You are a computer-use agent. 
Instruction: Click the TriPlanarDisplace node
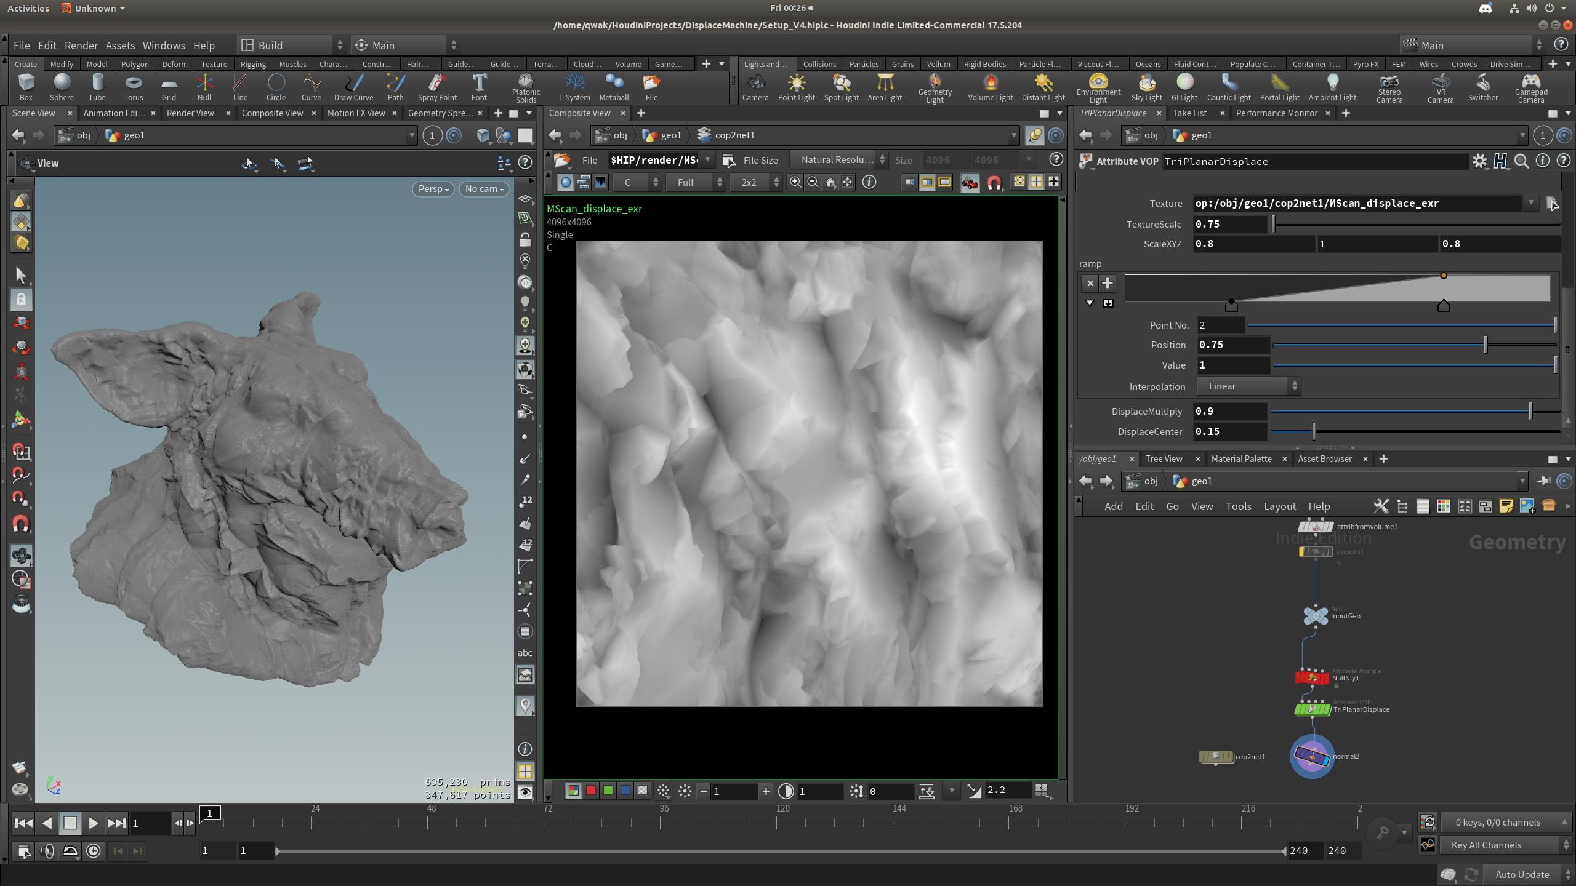(x=1312, y=709)
